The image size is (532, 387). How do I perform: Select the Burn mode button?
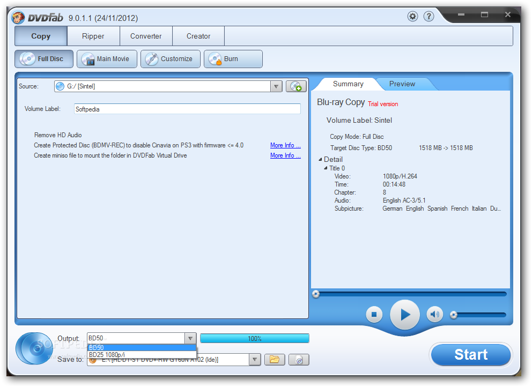click(x=233, y=59)
